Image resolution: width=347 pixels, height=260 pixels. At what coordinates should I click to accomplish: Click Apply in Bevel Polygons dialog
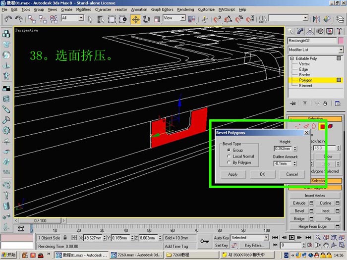click(233, 174)
